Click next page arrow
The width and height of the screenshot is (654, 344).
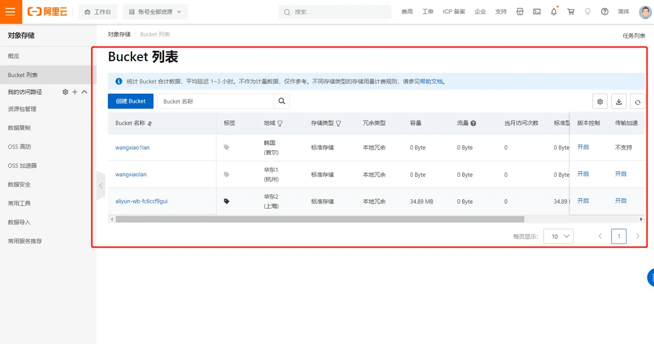[x=638, y=236]
